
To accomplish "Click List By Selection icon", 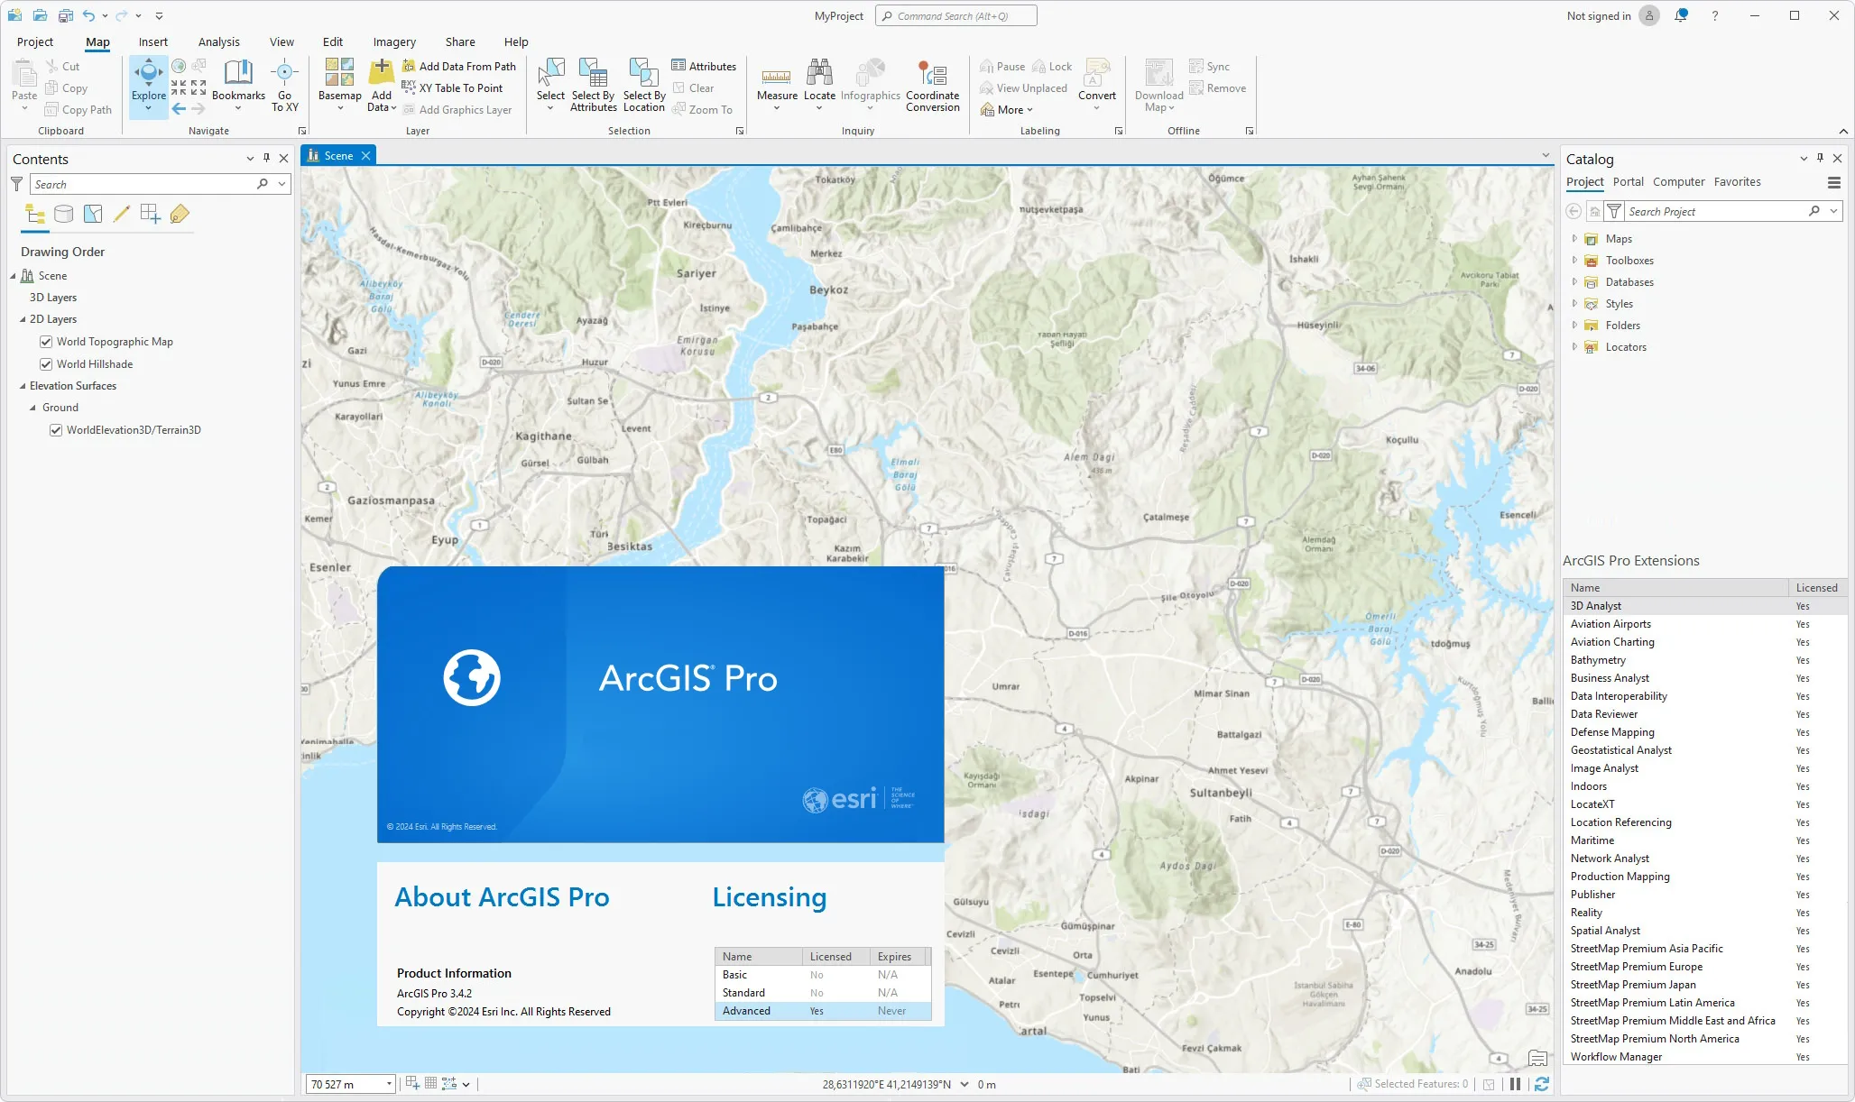I will click(92, 214).
